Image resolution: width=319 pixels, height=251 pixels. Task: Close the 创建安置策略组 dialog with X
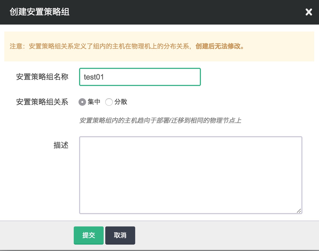pos(309,12)
